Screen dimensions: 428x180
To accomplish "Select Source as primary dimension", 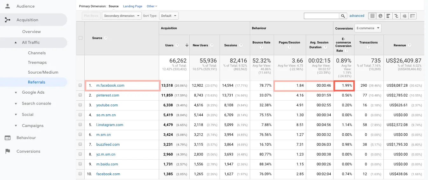I will coord(114,6).
